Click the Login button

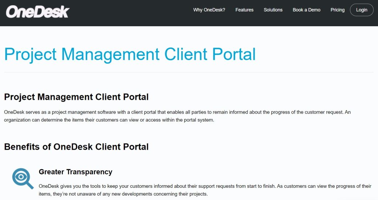point(362,10)
